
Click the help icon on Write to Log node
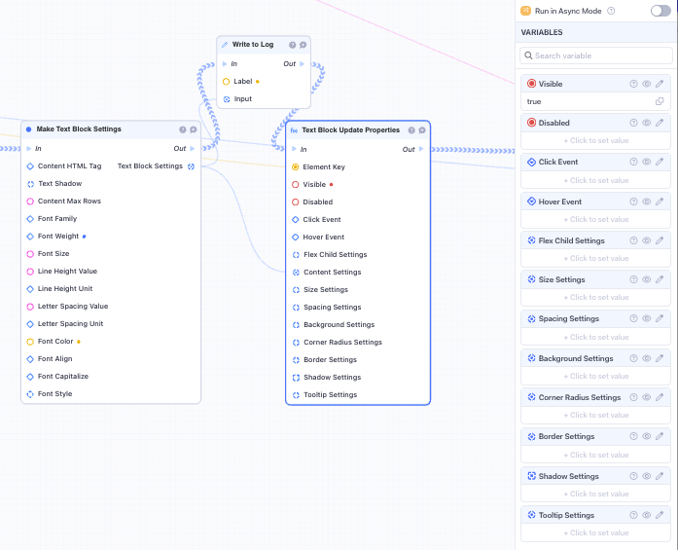point(292,45)
